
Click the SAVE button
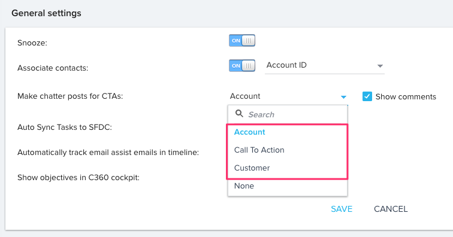pos(342,209)
